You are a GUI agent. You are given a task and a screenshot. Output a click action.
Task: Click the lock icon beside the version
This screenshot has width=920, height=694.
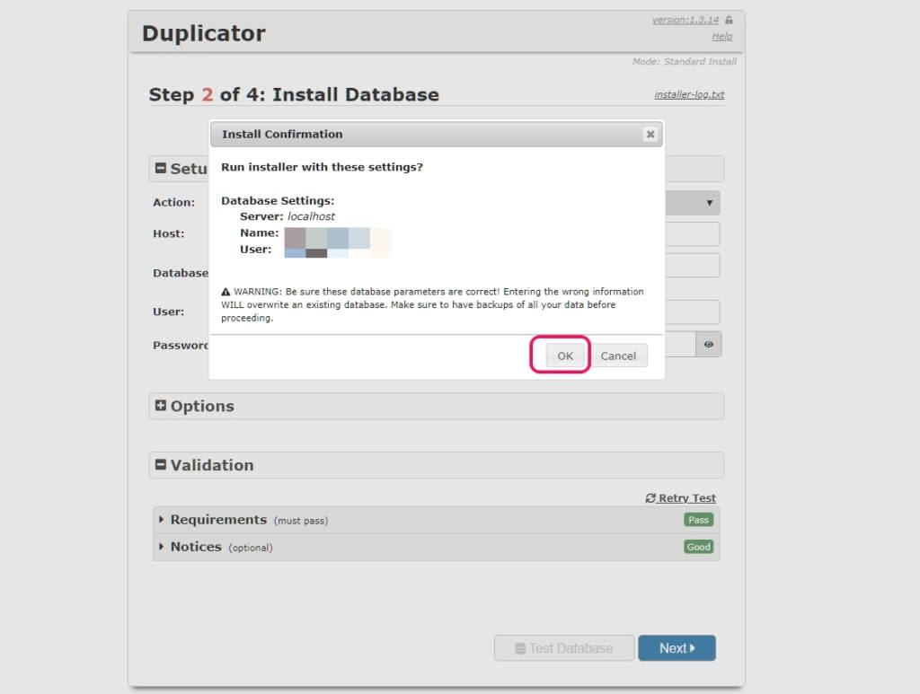coord(729,20)
